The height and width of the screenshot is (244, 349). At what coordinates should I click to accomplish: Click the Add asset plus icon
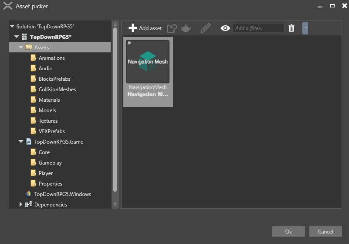(x=133, y=28)
